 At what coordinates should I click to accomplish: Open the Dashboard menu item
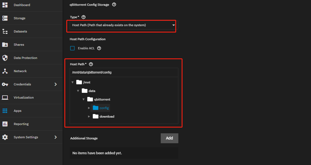[31, 5]
